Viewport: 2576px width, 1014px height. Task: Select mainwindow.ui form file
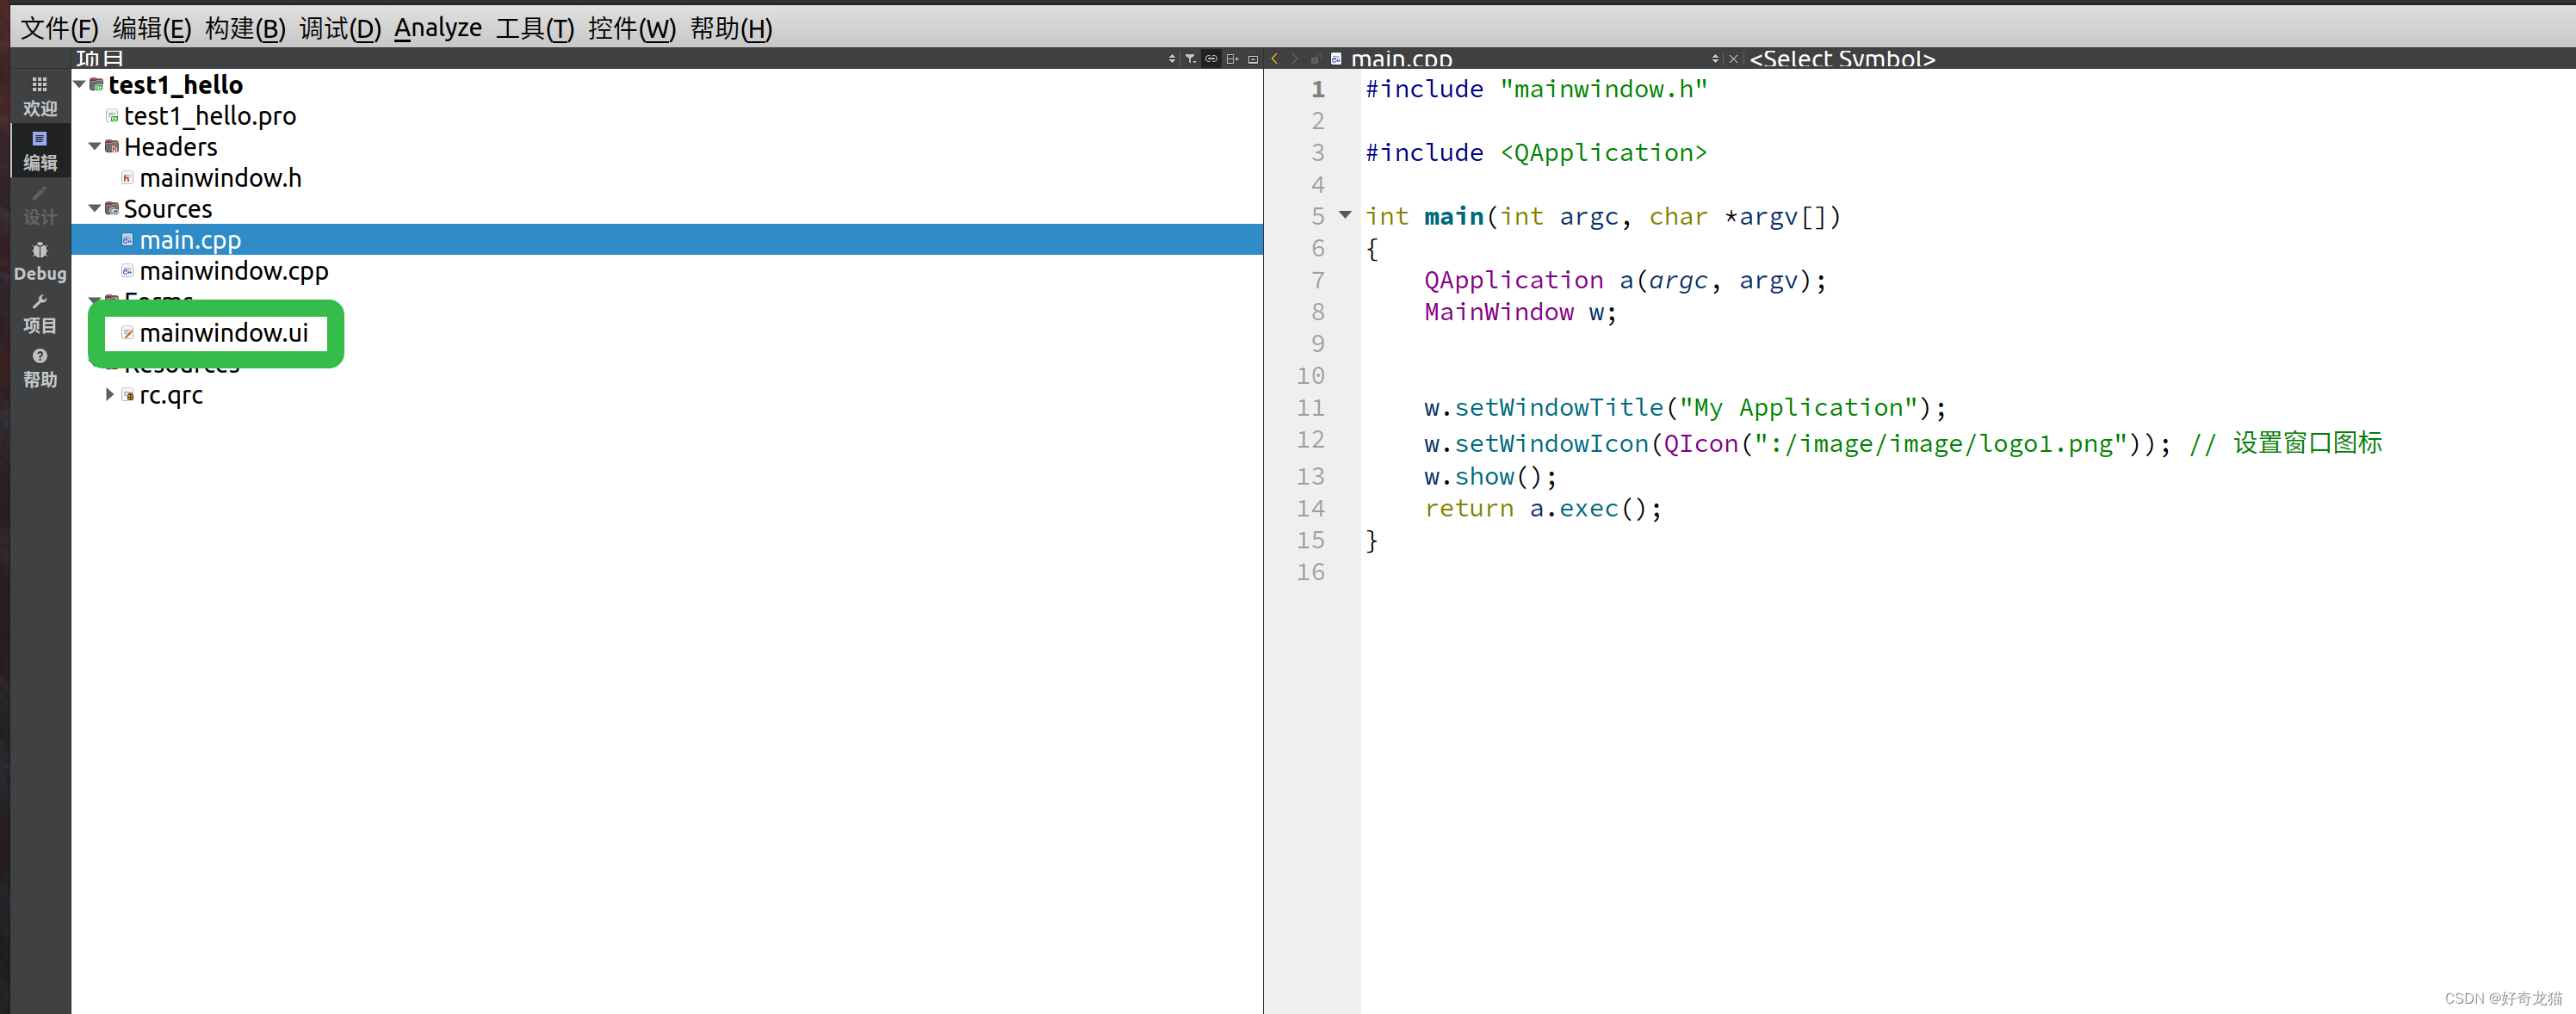pyautogui.click(x=224, y=333)
